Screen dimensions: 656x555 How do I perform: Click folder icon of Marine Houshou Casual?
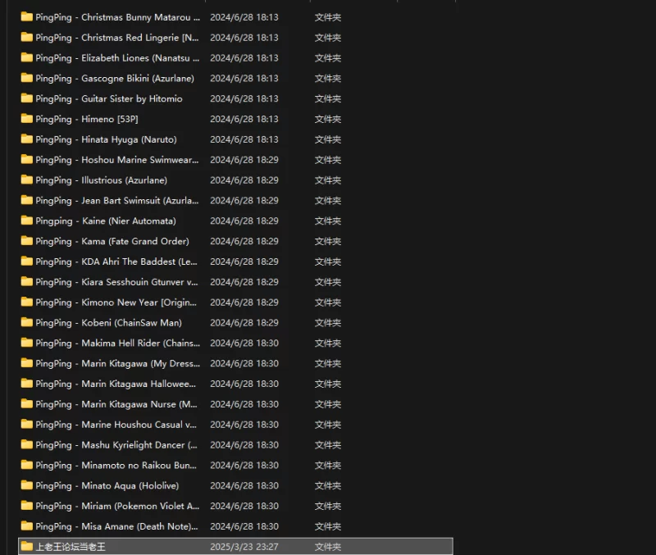coord(27,424)
